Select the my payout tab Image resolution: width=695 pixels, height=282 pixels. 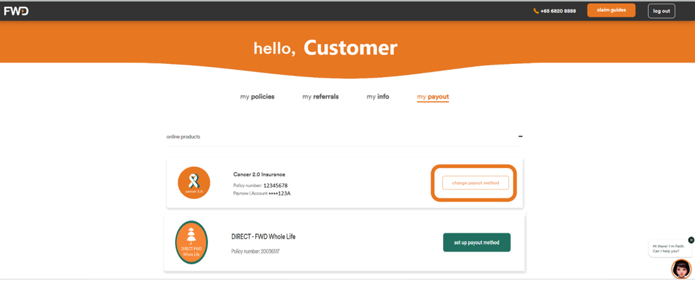click(x=433, y=97)
